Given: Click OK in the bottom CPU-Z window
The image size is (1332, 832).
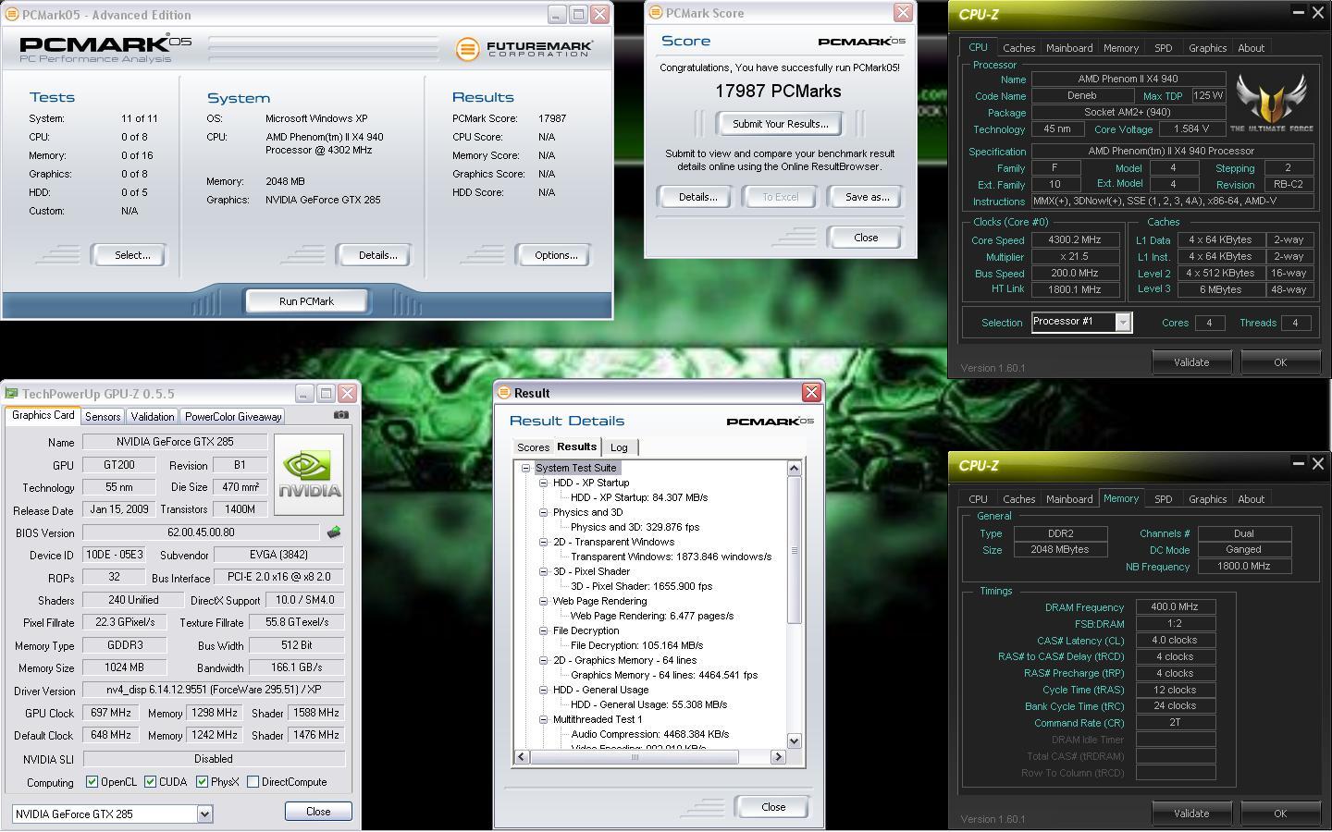Looking at the screenshot, I should pyautogui.click(x=1280, y=814).
